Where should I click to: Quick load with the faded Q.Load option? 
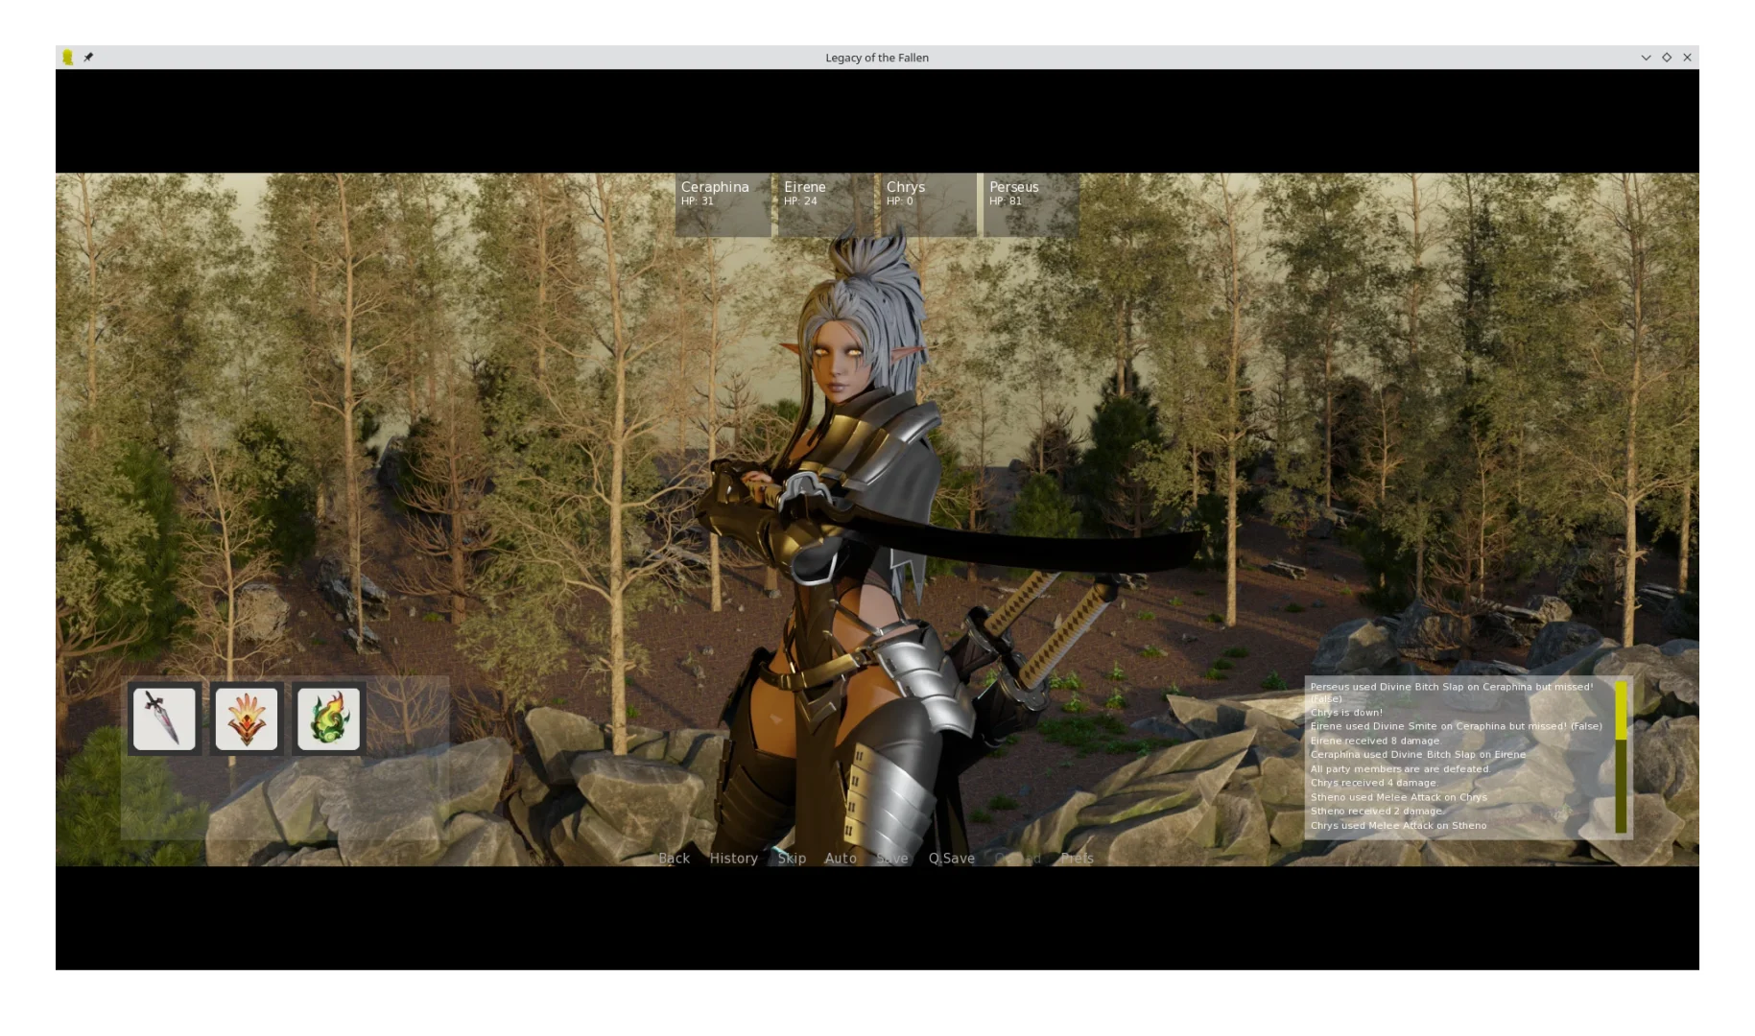coord(1017,859)
